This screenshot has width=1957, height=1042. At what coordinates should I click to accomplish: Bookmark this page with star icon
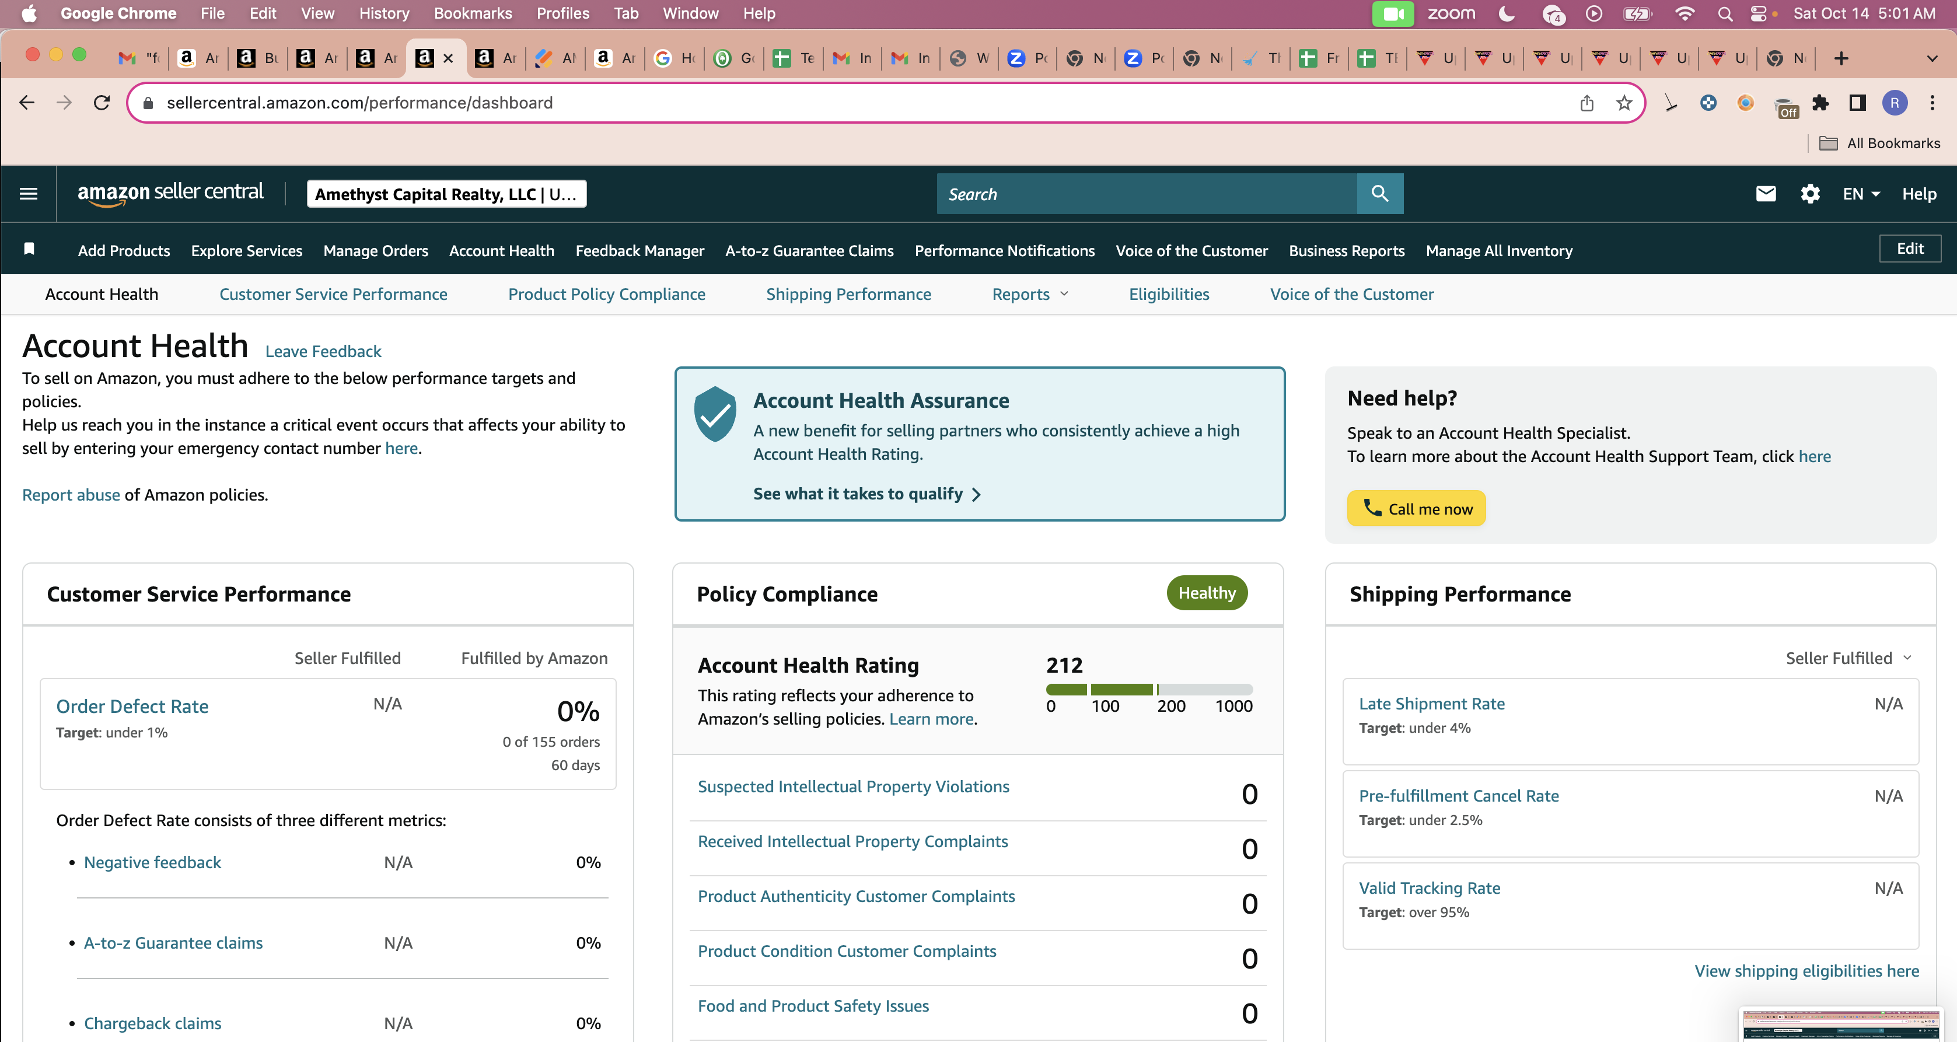(1624, 103)
